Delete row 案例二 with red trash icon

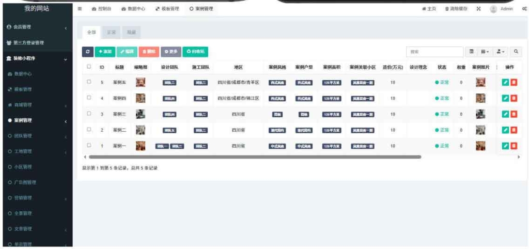514,130
